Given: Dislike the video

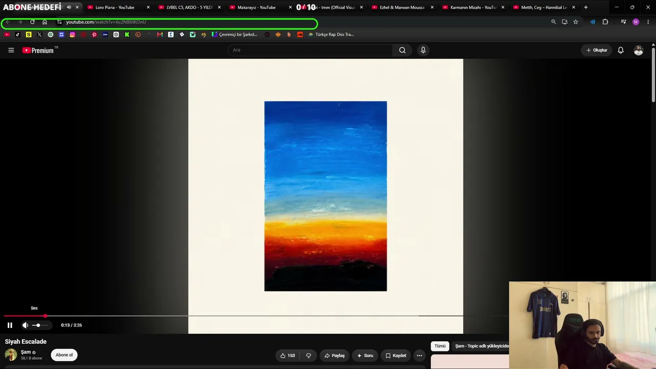Looking at the screenshot, I should pyautogui.click(x=309, y=355).
